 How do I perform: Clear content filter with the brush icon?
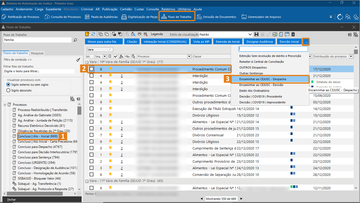78,60
